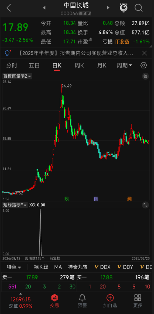Tap the white spike in indicator chart

(x=40, y=232)
